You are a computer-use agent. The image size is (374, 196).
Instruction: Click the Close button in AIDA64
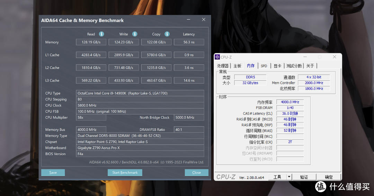click(x=197, y=172)
